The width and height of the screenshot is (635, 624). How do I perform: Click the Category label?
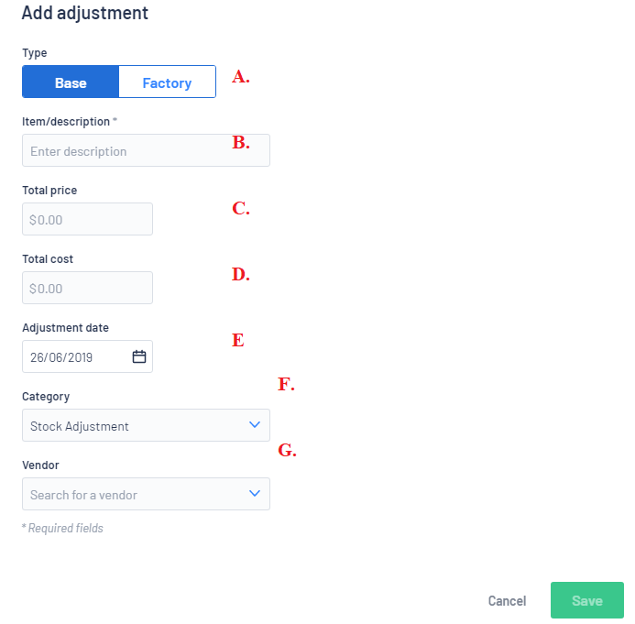point(46,397)
